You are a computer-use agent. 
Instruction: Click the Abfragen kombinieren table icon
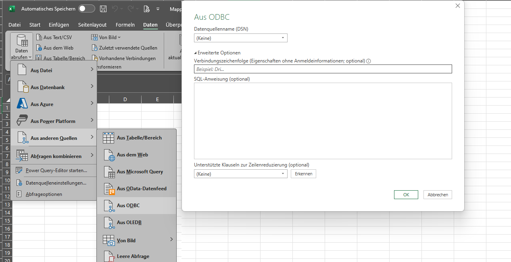(22, 156)
